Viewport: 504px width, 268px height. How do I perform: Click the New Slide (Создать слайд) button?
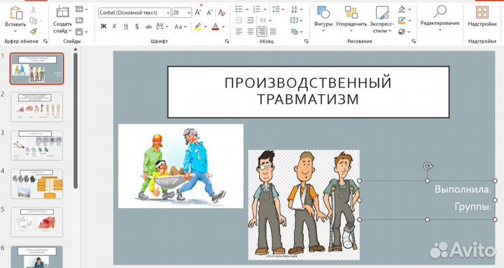tap(62, 20)
